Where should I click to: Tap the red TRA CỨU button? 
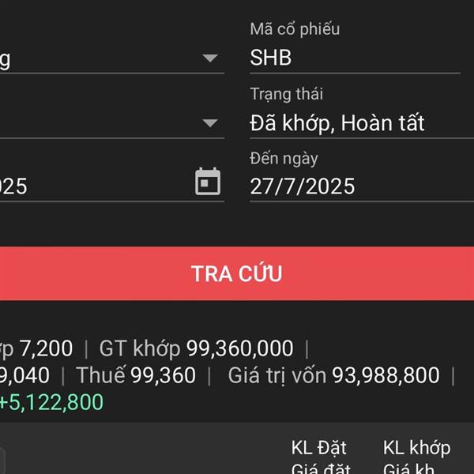pyautogui.click(x=237, y=273)
